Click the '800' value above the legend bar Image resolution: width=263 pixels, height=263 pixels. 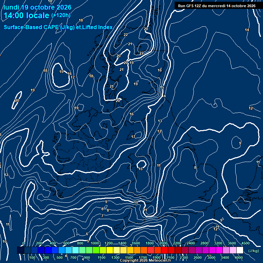pyautogui.click(x=80, y=243)
